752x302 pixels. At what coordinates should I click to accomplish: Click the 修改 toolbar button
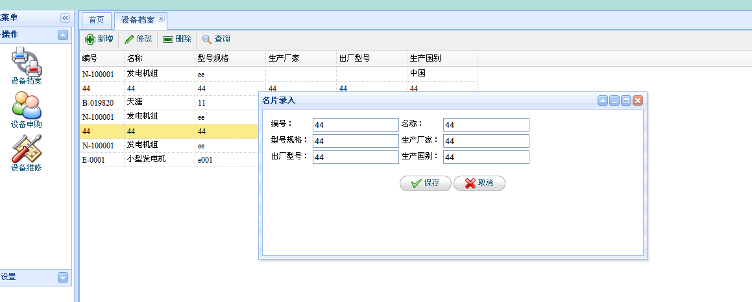(139, 40)
